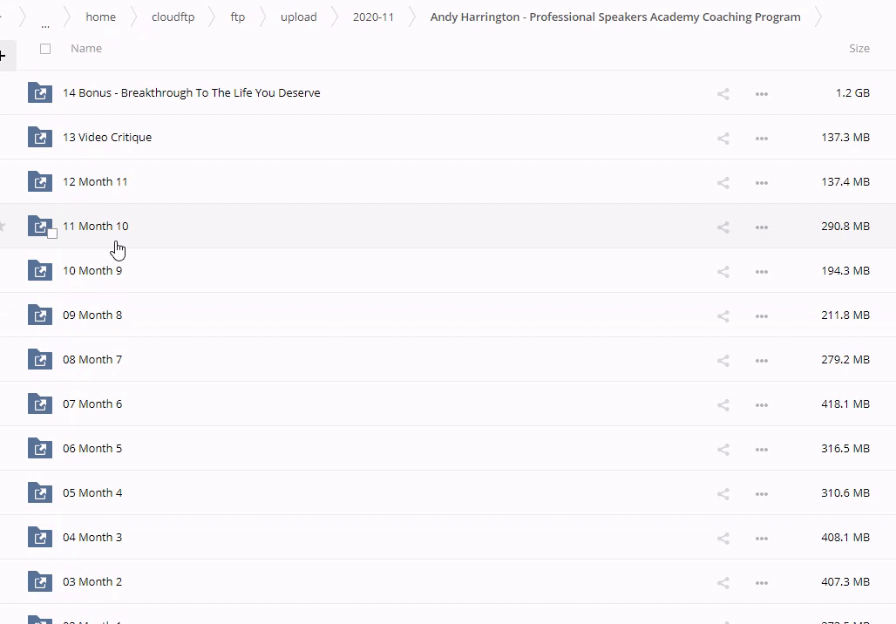Sort by Size column header
896x624 pixels.
(x=859, y=49)
